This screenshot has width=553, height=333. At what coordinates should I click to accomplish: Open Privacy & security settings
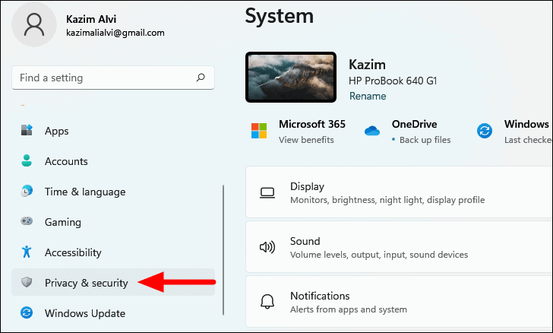113,283
